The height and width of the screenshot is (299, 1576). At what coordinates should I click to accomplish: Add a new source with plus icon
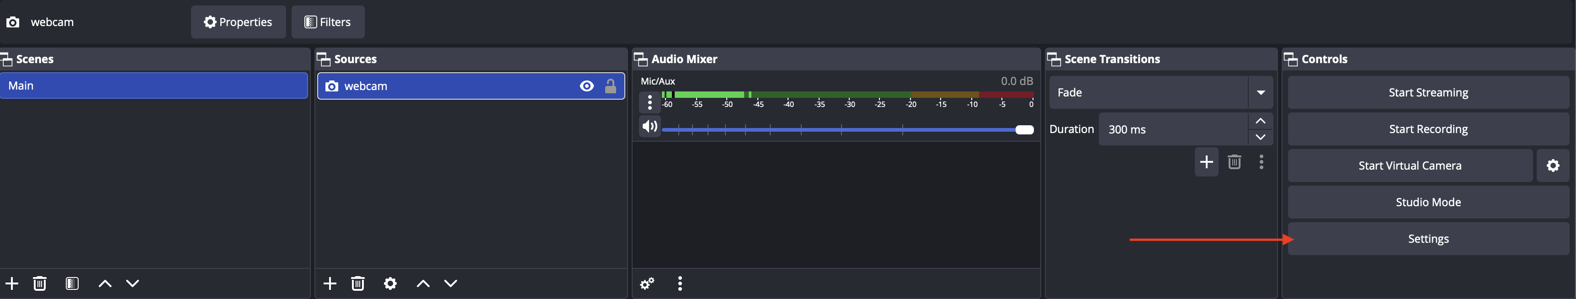tap(330, 283)
